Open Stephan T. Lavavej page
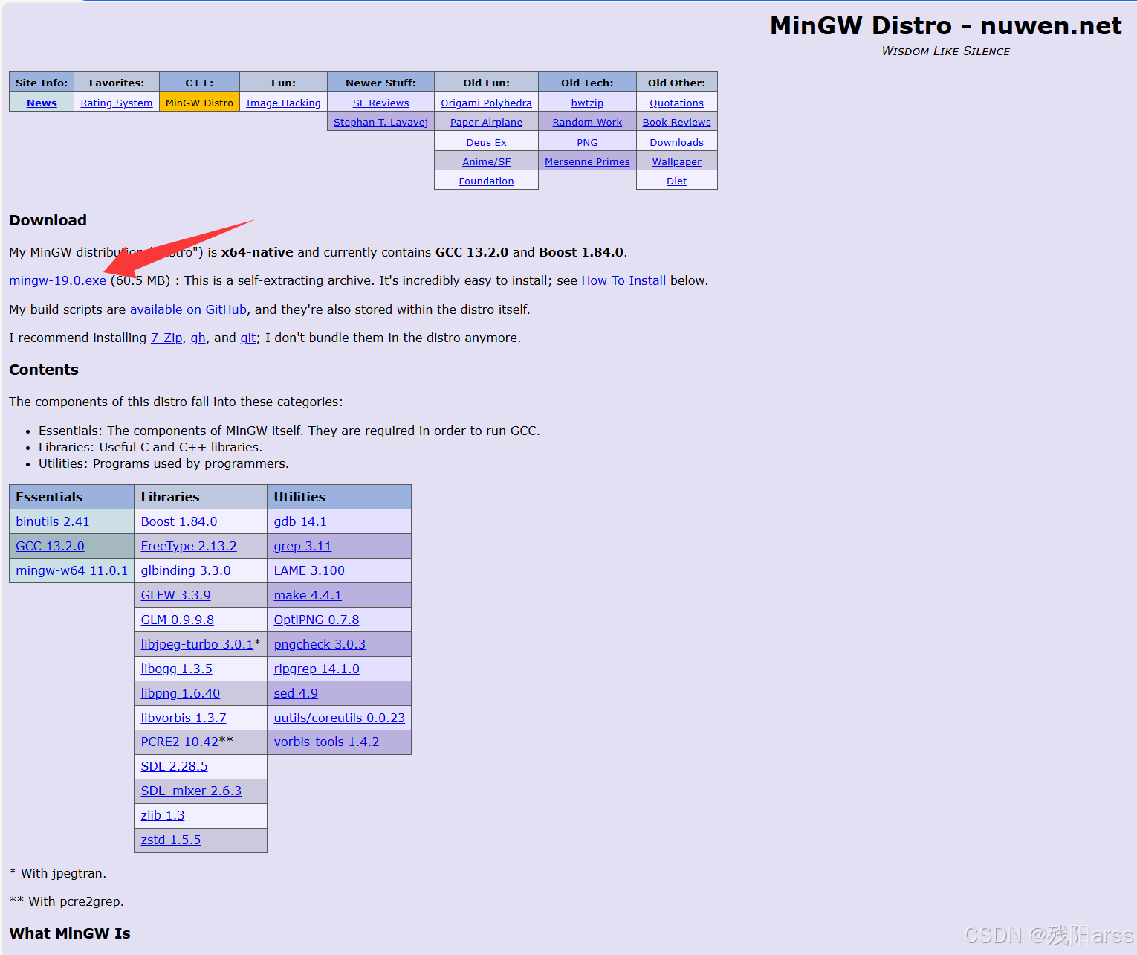The height and width of the screenshot is (955, 1137). [x=380, y=122]
